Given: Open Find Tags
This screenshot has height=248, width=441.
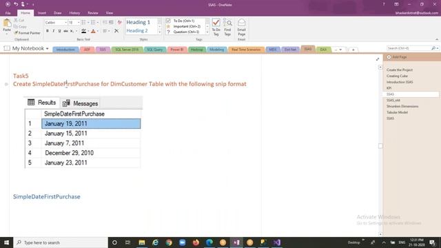Looking at the screenshot, I should [x=227, y=28].
